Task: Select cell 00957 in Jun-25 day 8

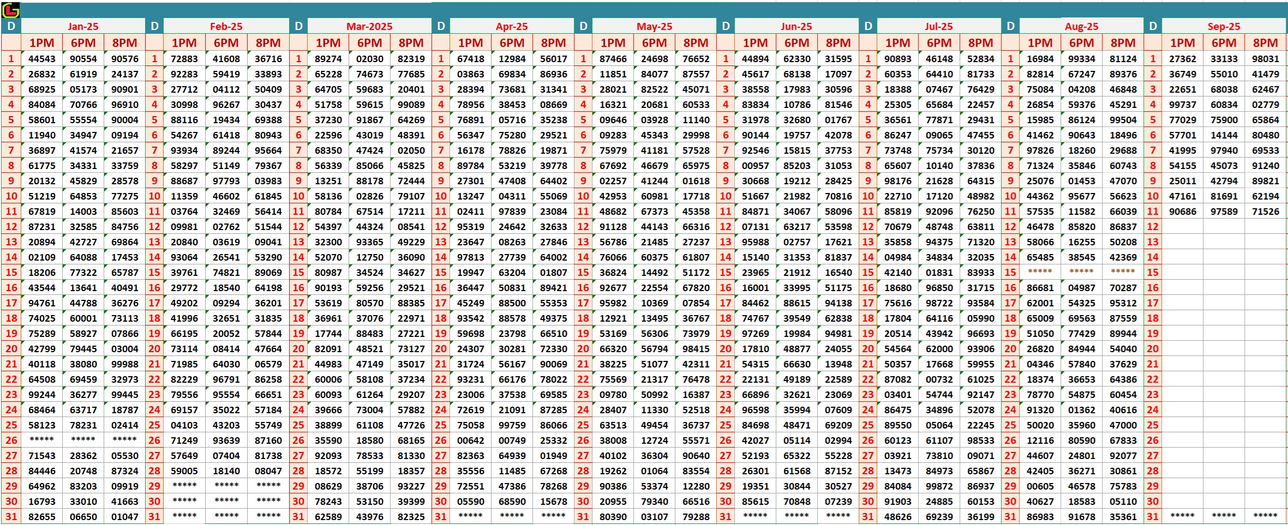Action: tap(755, 166)
